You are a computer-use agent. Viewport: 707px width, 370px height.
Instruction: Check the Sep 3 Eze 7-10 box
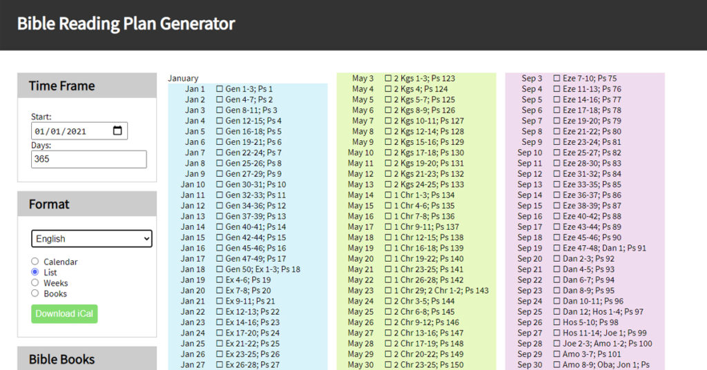[556, 79]
